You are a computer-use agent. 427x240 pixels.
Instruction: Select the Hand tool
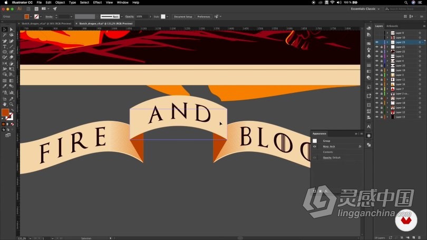click(x=5, y=104)
